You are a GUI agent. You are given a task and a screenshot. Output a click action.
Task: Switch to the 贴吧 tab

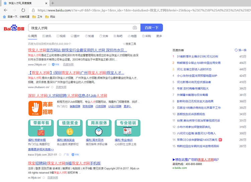[x=118, y=36]
